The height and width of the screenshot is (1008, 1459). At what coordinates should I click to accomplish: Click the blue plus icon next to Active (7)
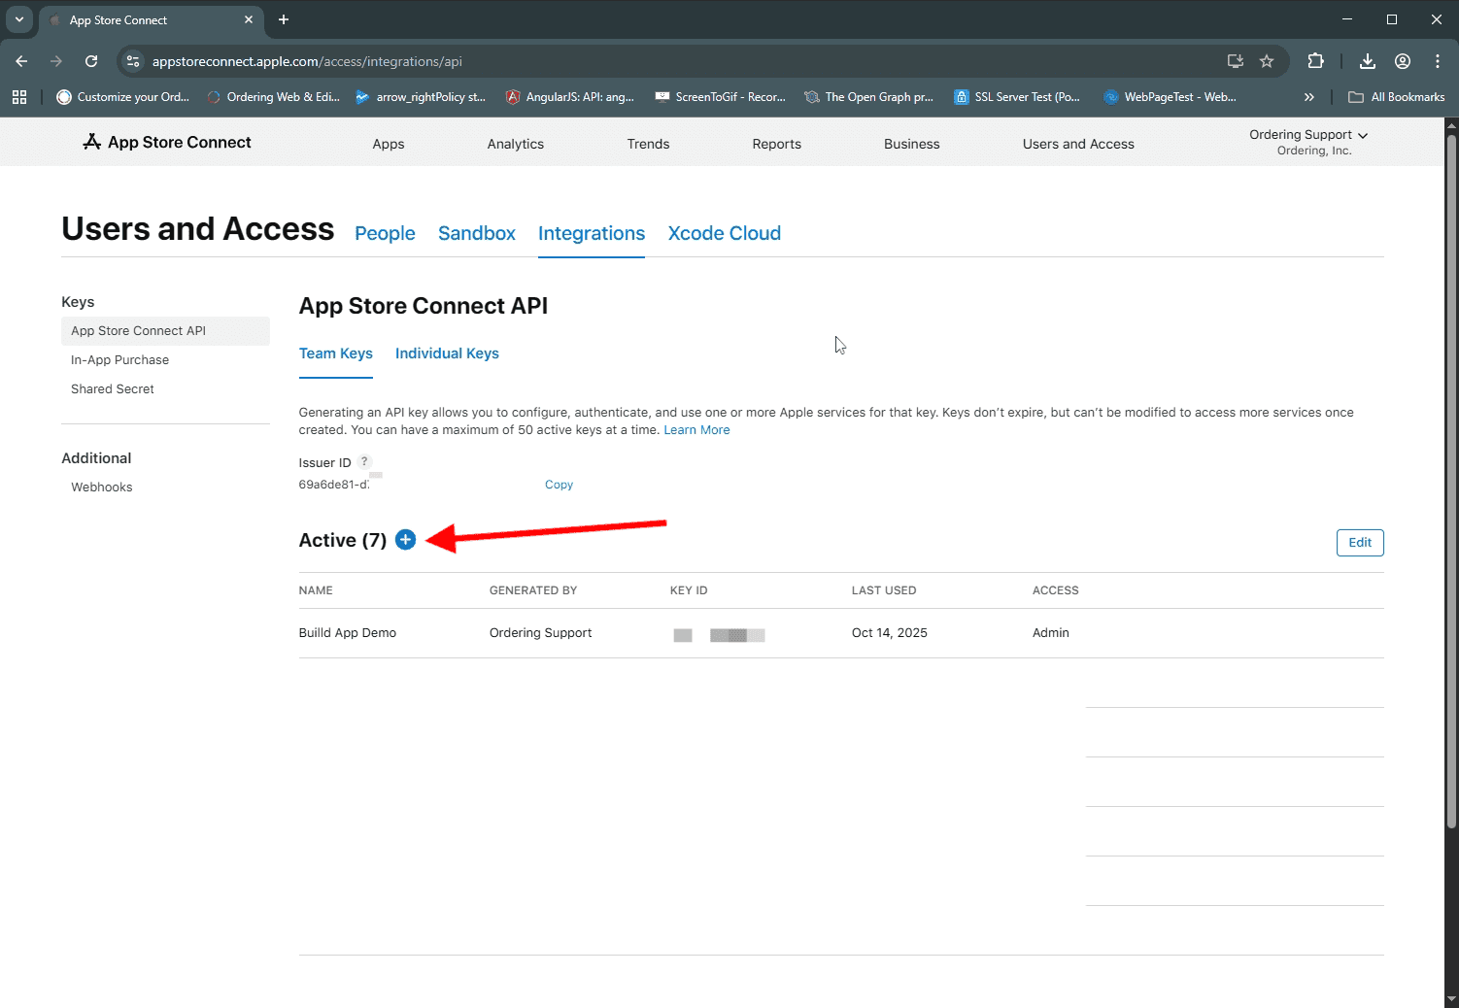point(406,540)
